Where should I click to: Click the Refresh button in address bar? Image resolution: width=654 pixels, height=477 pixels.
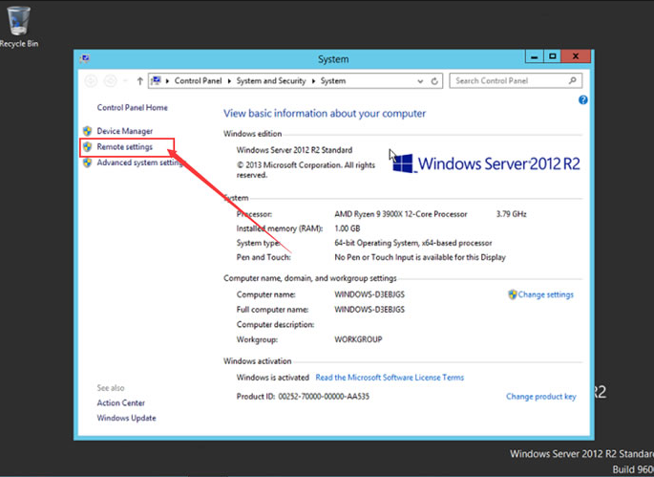click(434, 81)
